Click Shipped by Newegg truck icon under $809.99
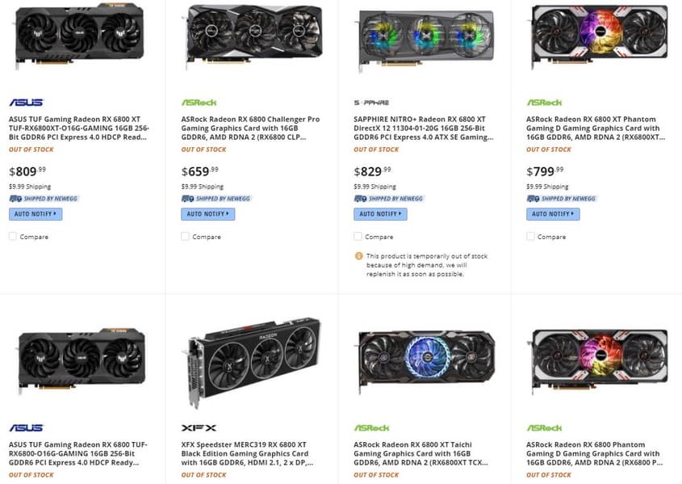Viewport: 682px width, 484px height. (15, 198)
